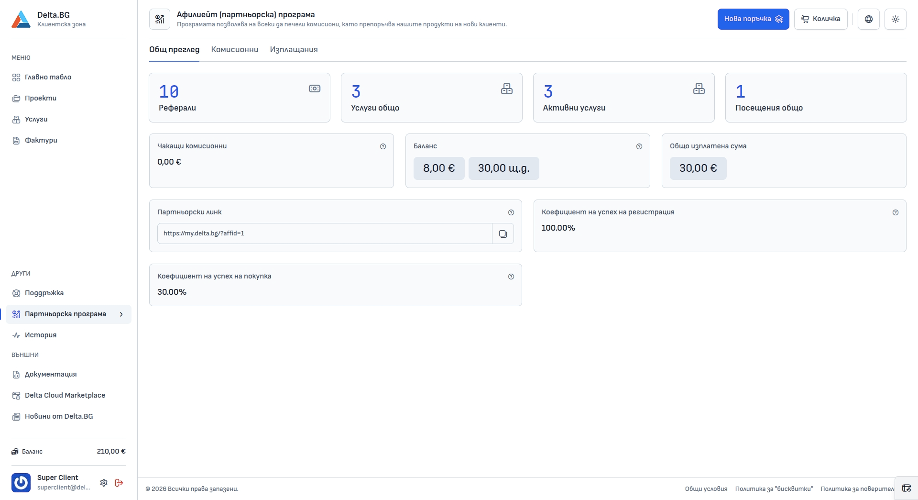This screenshot has height=500, width=918.
Task: Click help icon for Коефициент на успех на покупка
Action: pyautogui.click(x=511, y=277)
